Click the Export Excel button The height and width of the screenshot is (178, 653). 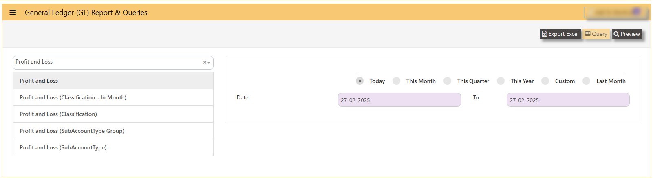(x=560, y=34)
